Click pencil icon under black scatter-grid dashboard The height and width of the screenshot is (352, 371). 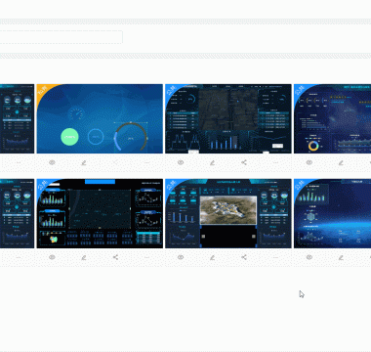[84, 257]
